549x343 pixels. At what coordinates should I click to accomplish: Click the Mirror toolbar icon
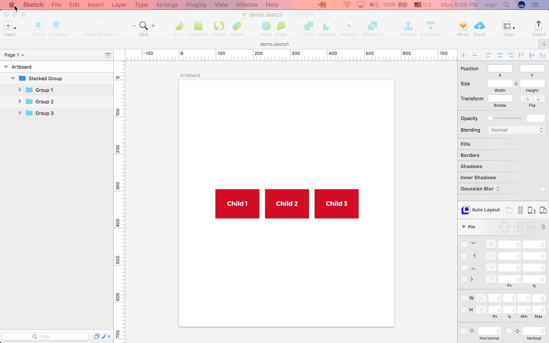point(463,26)
